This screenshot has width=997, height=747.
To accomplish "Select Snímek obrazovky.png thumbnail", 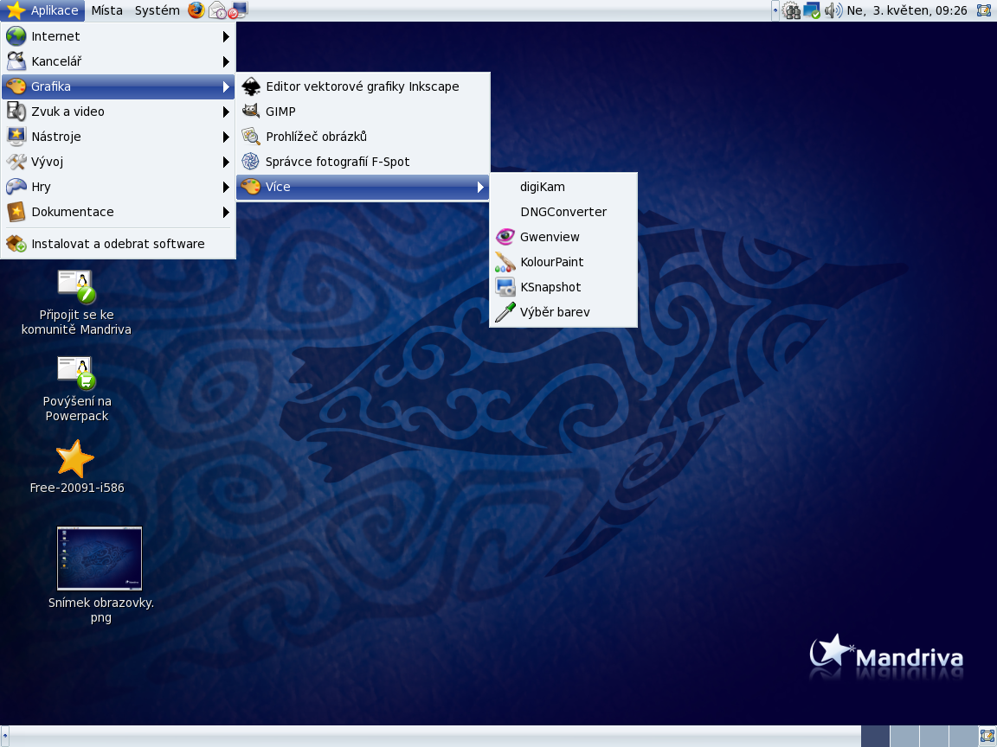I will pos(100,575).
